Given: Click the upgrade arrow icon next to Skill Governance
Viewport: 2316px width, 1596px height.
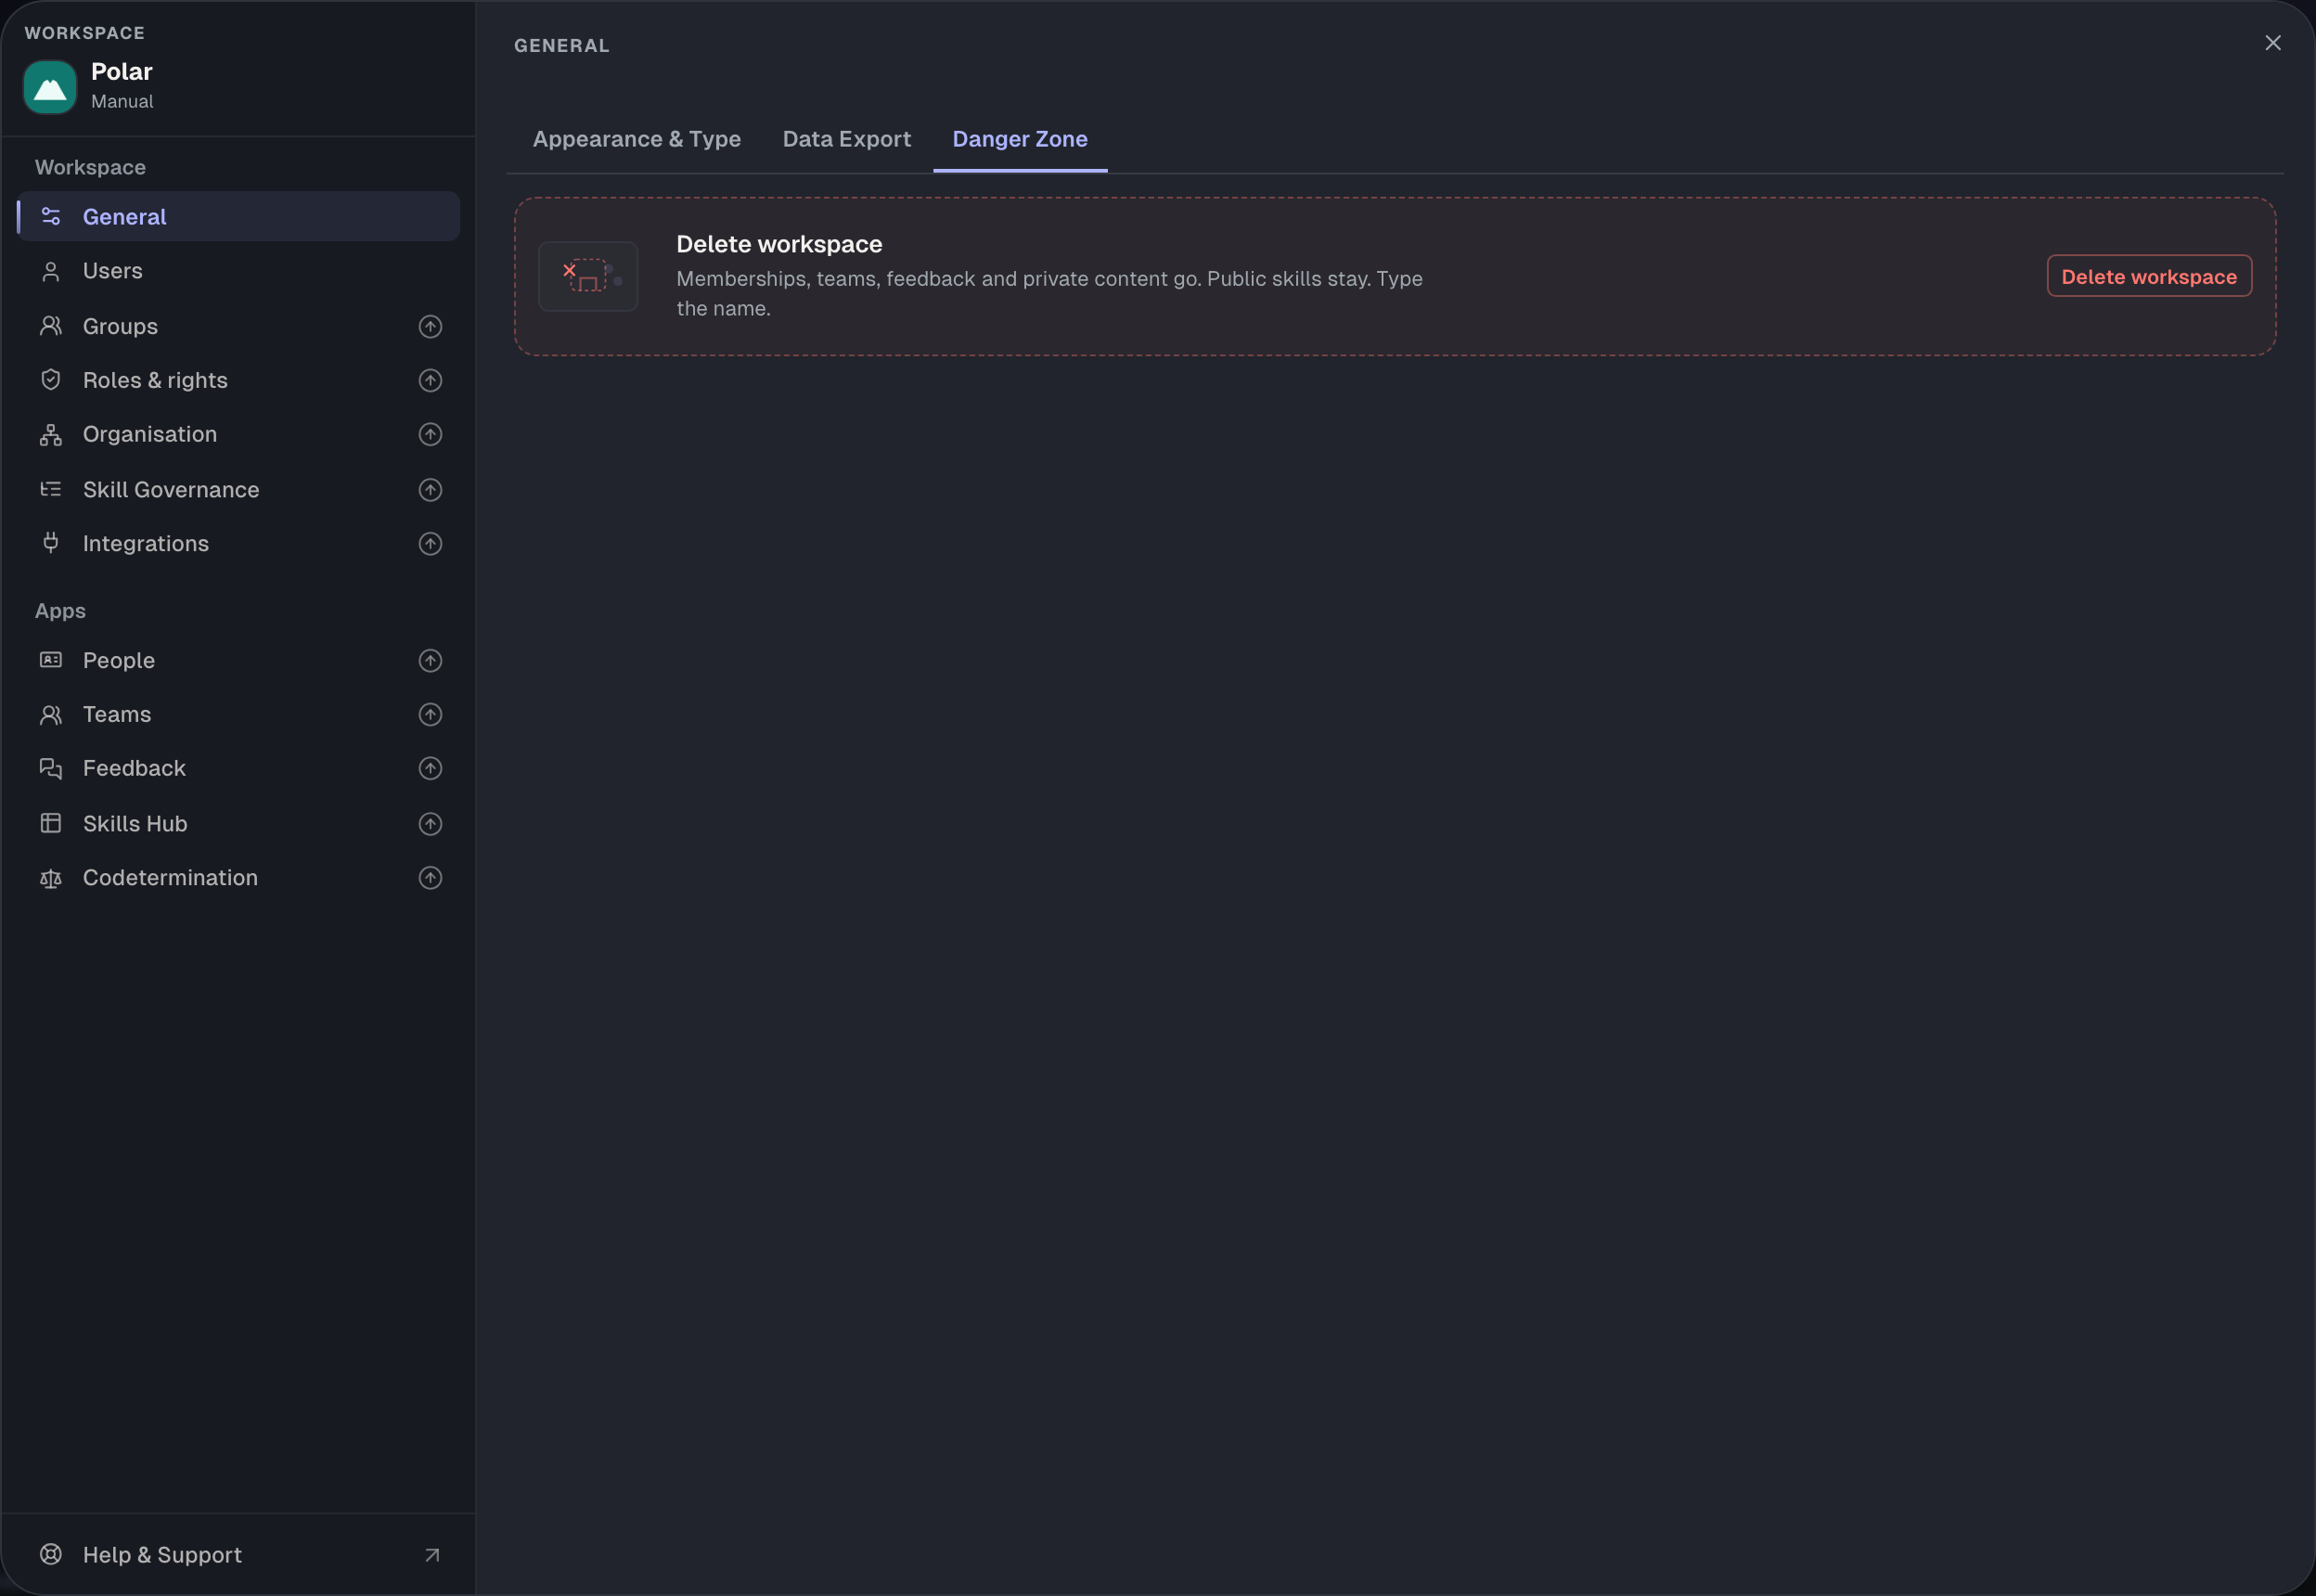Looking at the screenshot, I should click(x=430, y=489).
